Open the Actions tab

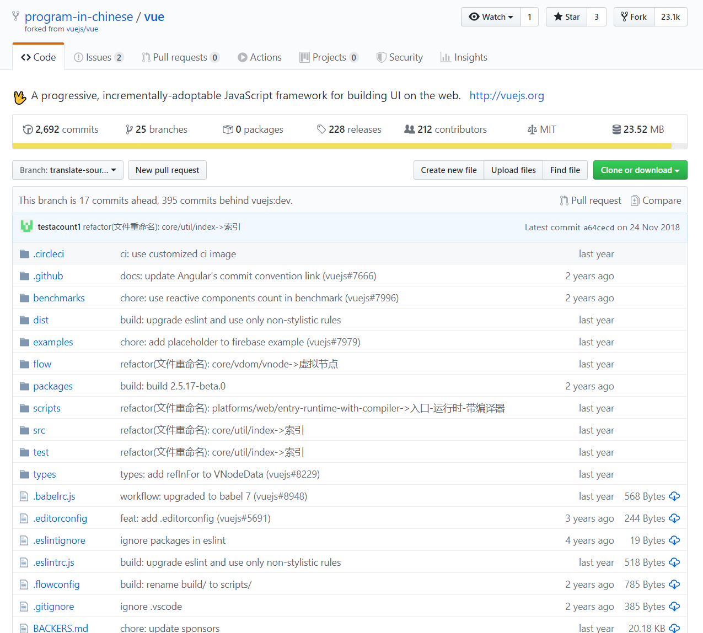(260, 57)
